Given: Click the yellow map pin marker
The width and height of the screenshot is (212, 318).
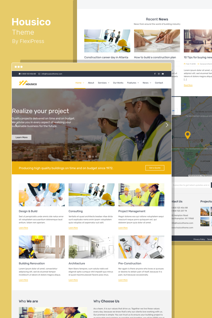Looking at the screenshot, I should pyautogui.click(x=188, y=135).
